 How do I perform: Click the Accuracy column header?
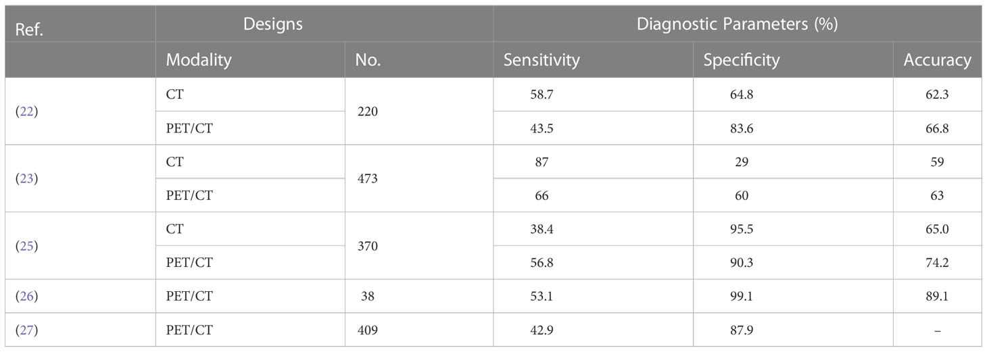tap(937, 60)
